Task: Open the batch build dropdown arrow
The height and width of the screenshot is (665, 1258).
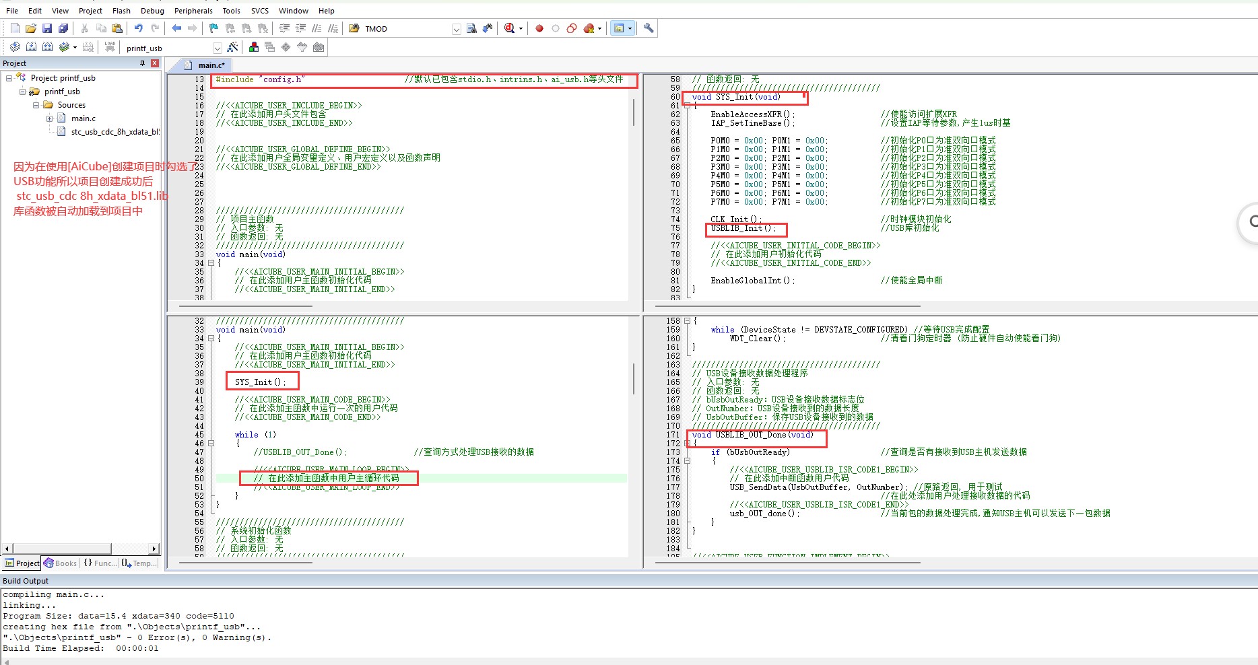Action: tap(75, 47)
